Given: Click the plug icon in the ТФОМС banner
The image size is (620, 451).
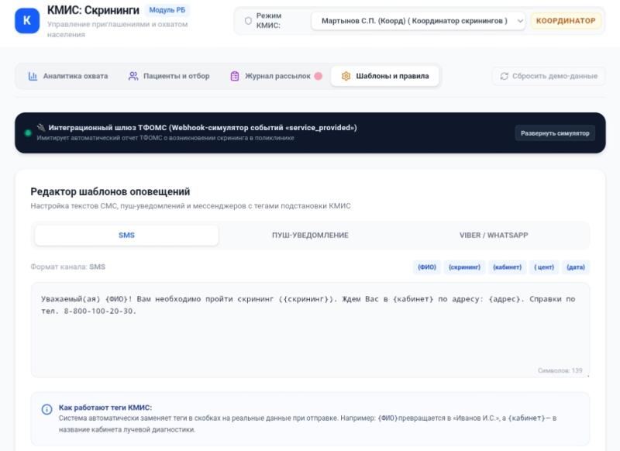Looking at the screenshot, I should pos(41,127).
